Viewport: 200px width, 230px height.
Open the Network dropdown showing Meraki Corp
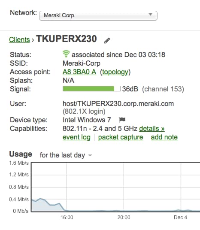[x=98, y=15]
